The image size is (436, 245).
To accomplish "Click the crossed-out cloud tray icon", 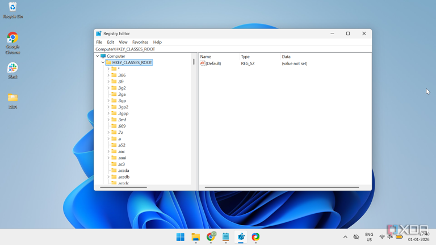I will [x=356, y=237].
